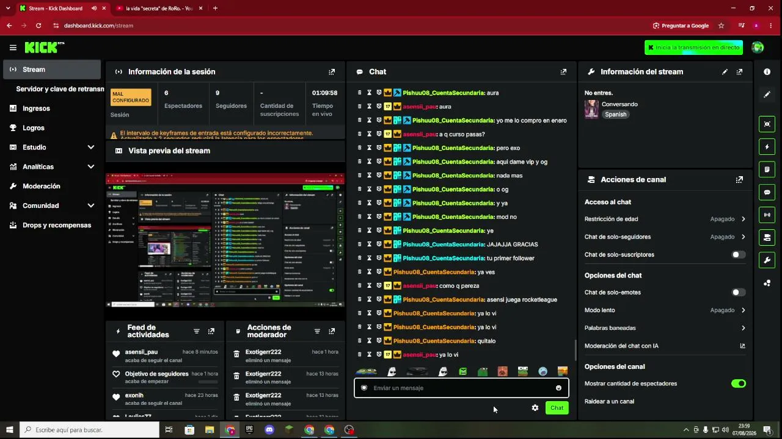Toggle Chat de solo-suscriptores

(739, 255)
